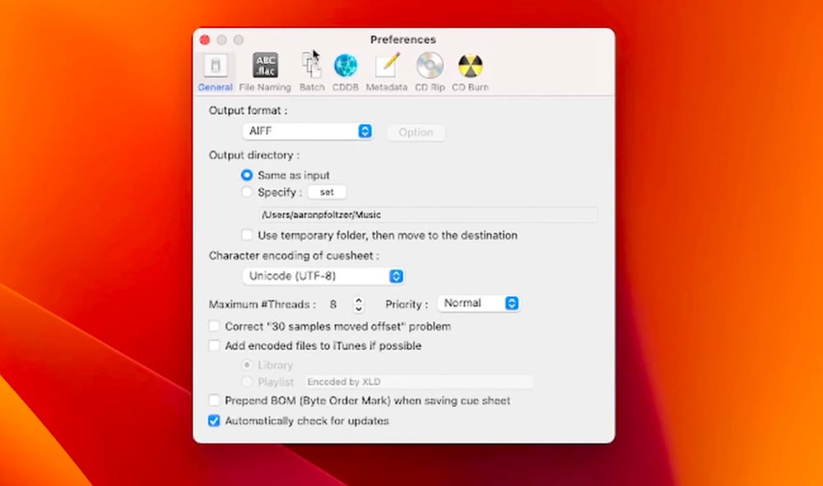Open the Priority Normal dropdown
Viewport: 823px width, 486px height.
point(479,303)
